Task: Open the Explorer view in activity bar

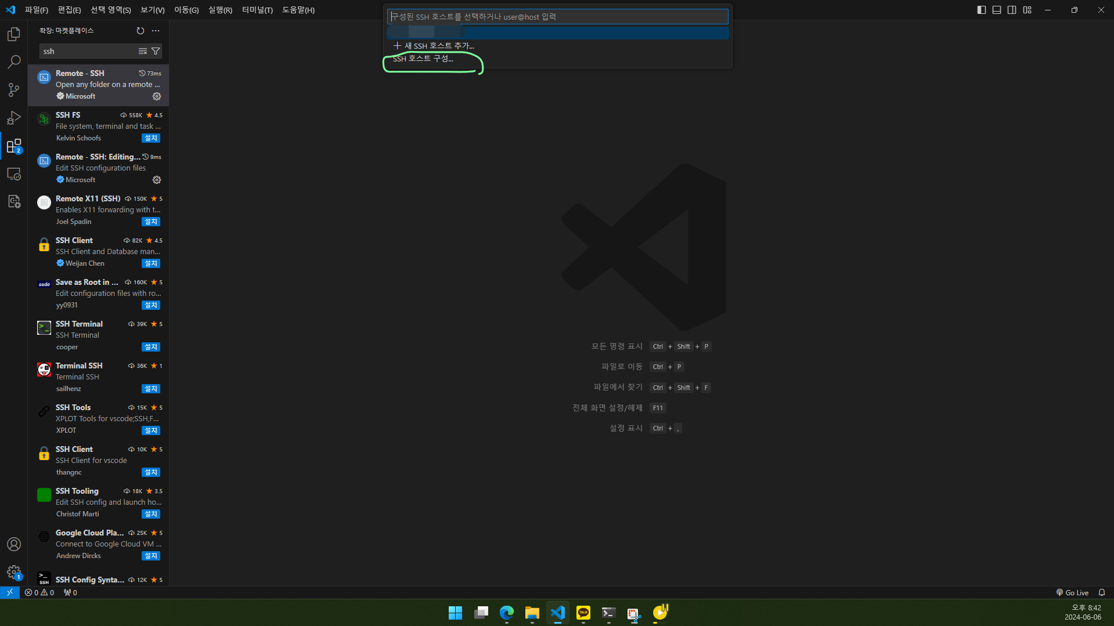Action: pos(14,34)
